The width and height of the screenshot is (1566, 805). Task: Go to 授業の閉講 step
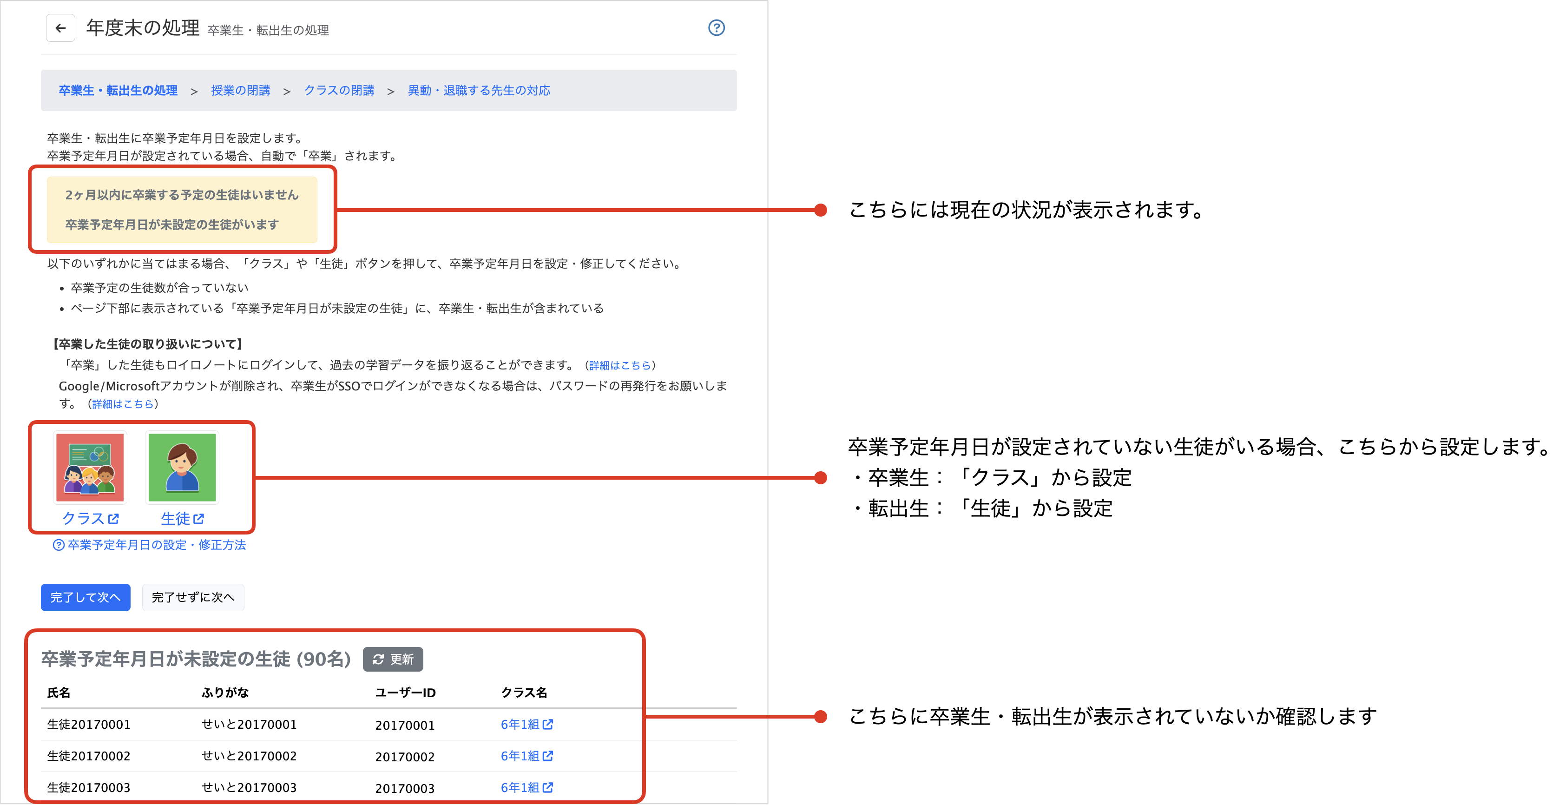pos(240,91)
